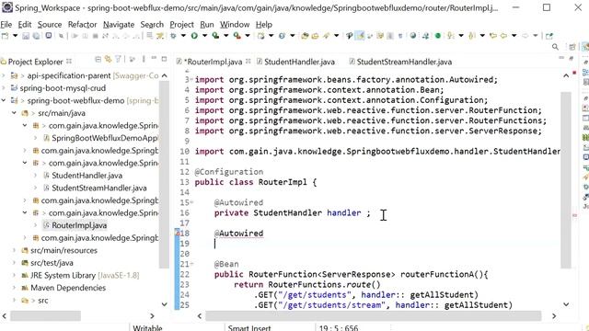This screenshot has width=589, height=331.
Task: Click the Coverage launch icon
Action: (215, 36)
